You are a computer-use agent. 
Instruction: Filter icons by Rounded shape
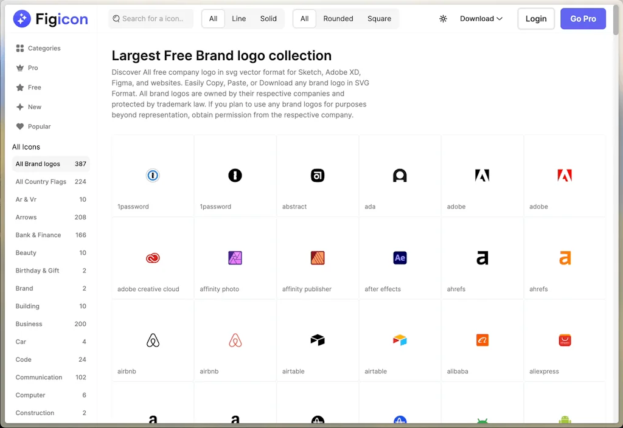coord(338,19)
